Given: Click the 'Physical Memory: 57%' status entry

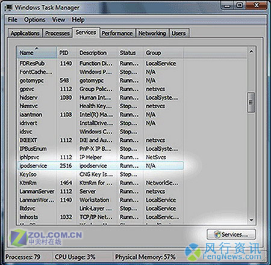Looking at the screenshot, I should 145,257.
